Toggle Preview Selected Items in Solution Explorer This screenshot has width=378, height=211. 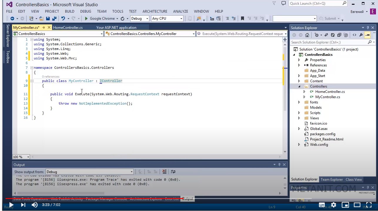tap(367, 35)
